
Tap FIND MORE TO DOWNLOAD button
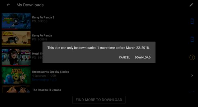[x=99, y=100]
